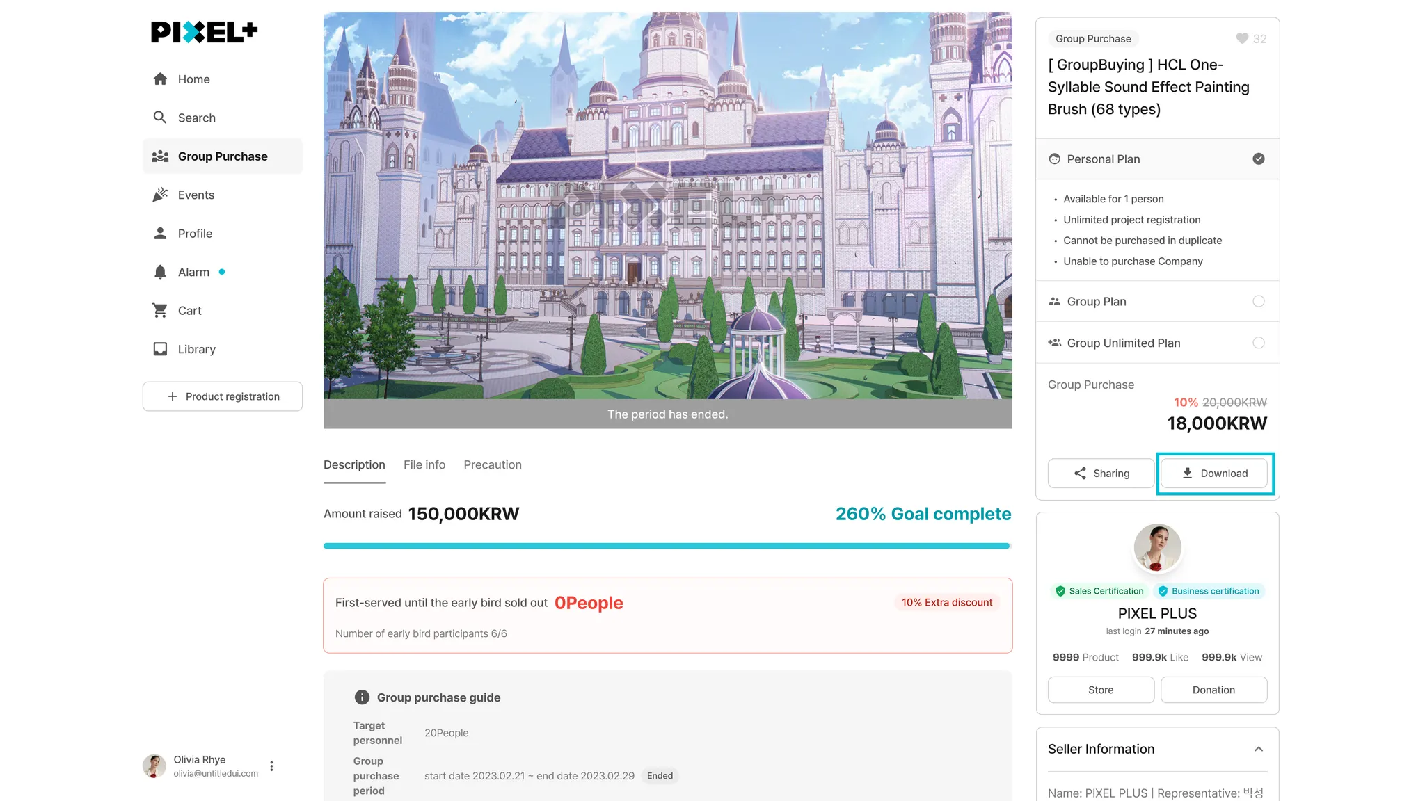
Task: Open the Profile person icon
Action: click(x=160, y=234)
